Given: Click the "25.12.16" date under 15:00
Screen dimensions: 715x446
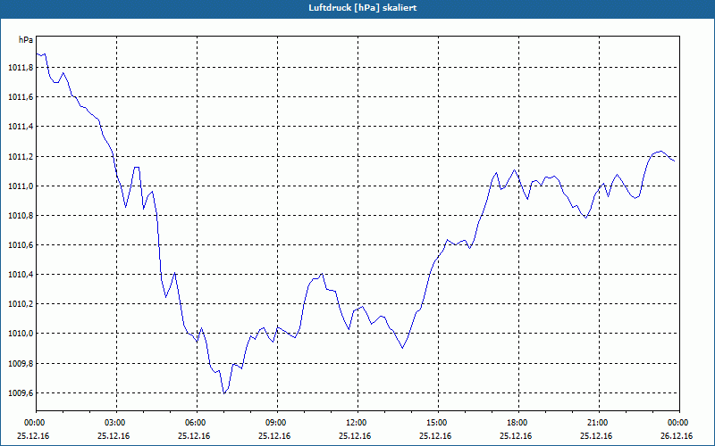Looking at the screenshot, I should pos(435,436).
